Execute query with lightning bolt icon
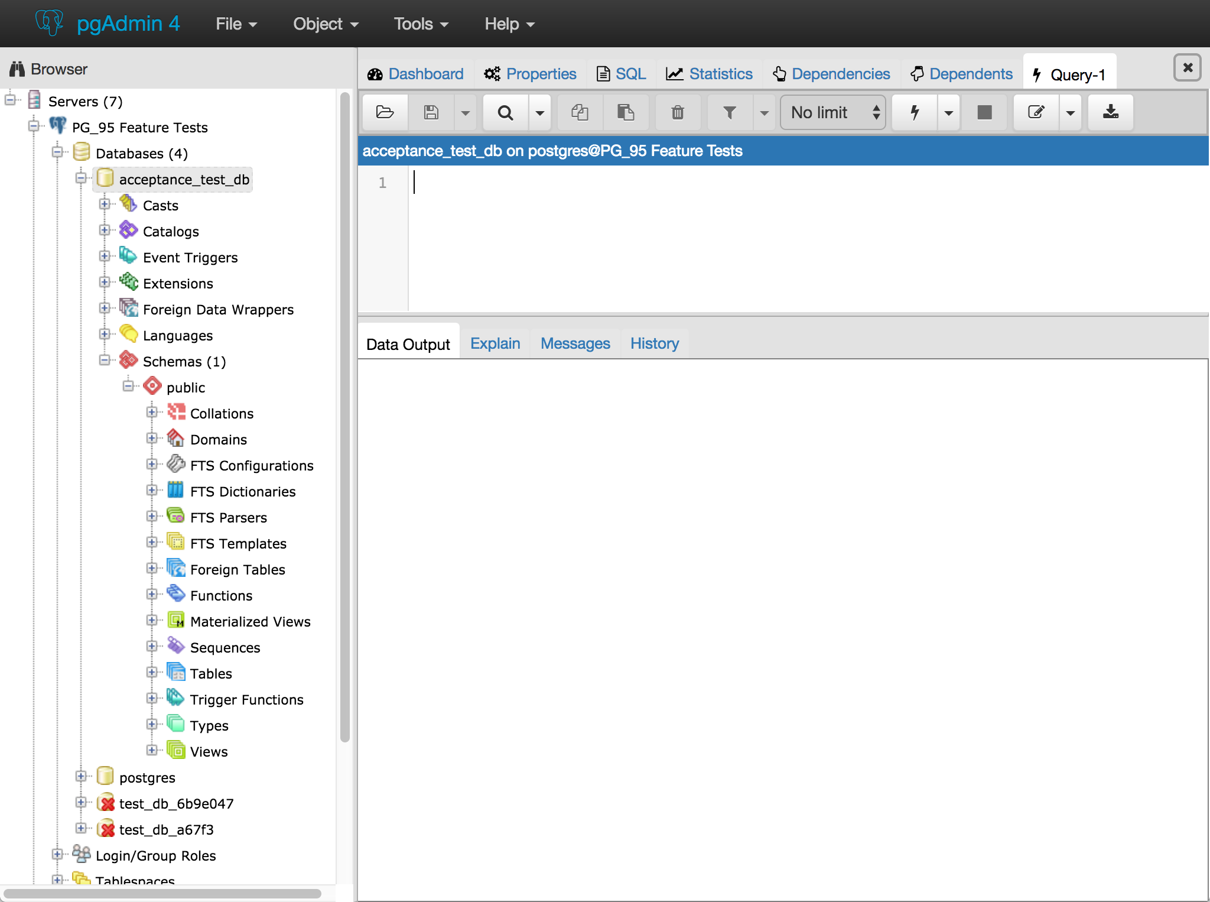The image size is (1210, 902). pyautogui.click(x=915, y=112)
